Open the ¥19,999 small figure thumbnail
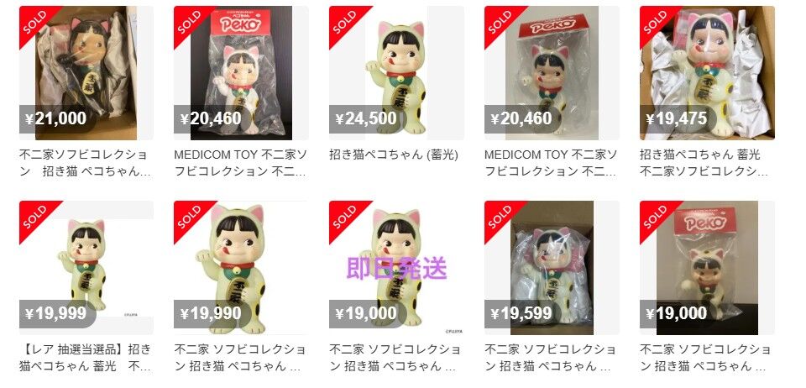The height and width of the screenshot is (388, 806). point(86,268)
